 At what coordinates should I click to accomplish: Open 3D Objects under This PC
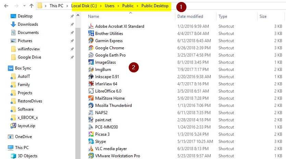pos(27,156)
